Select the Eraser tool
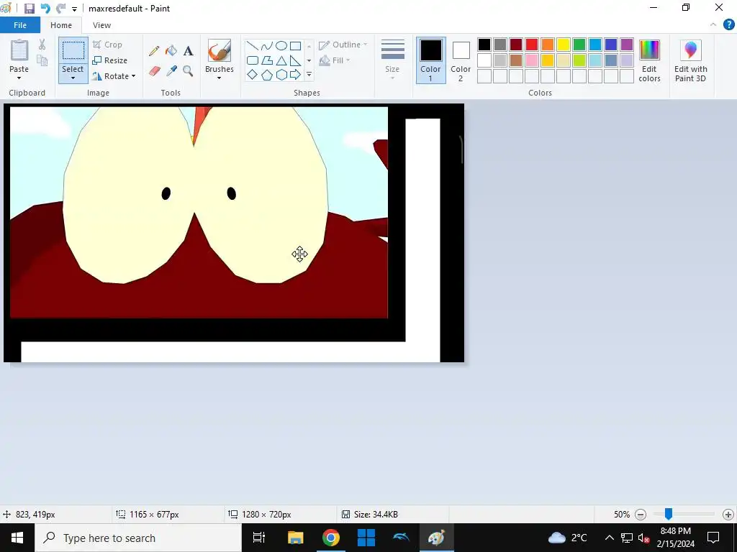The width and height of the screenshot is (737, 552). (154, 71)
